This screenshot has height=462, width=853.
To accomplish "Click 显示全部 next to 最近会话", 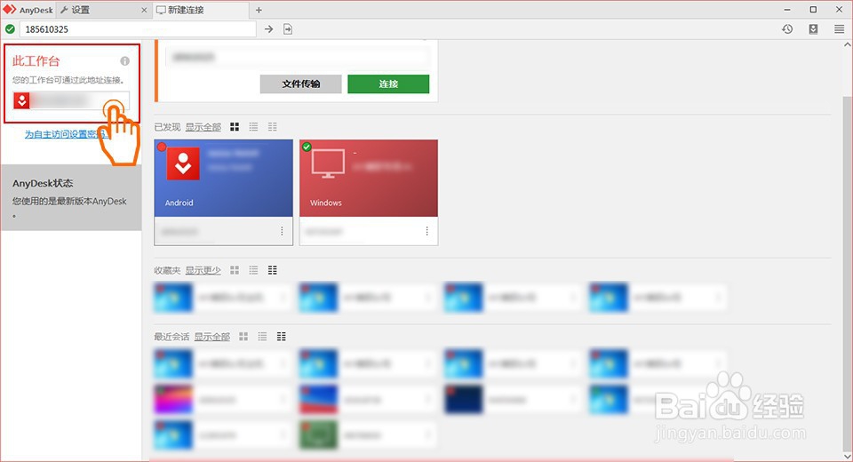I will click(212, 337).
